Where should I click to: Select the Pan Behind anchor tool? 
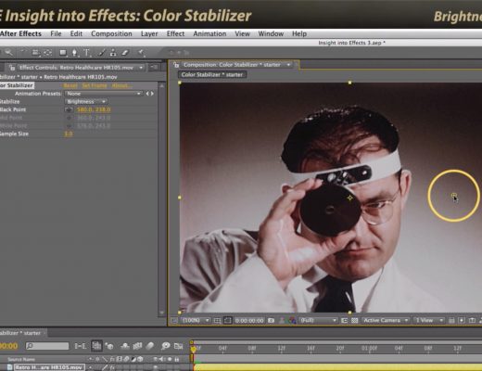click(47, 53)
